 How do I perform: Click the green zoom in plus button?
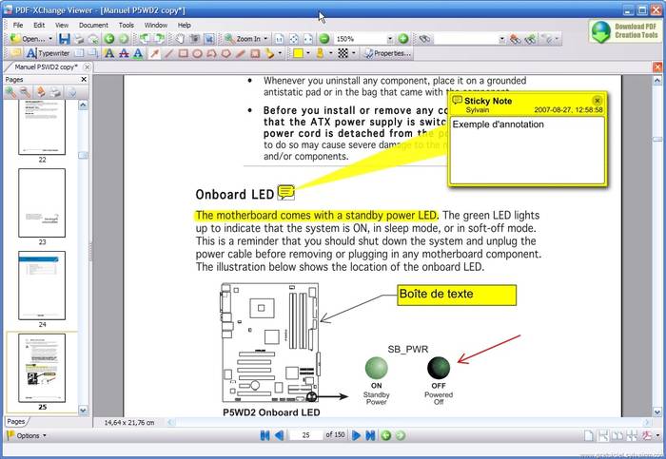pos(403,39)
